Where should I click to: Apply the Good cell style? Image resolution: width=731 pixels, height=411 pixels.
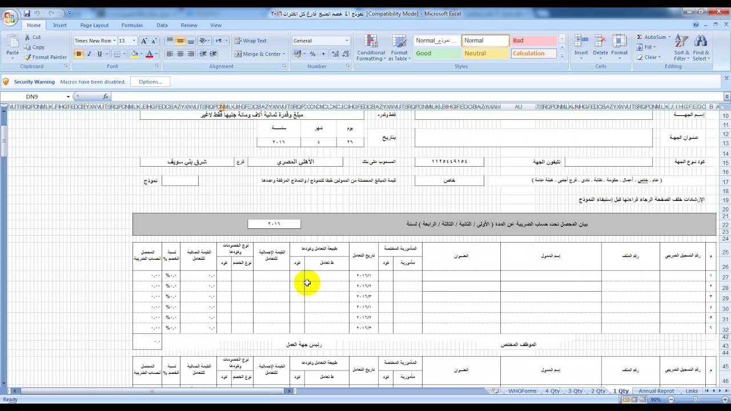point(436,53)
